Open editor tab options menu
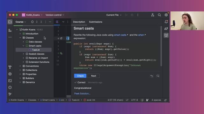The height and width of the screenshot is (114, 204). pyautogui.click(x=68, y=22)
